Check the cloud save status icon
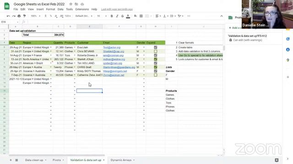This screenshot has width=293, height=164. (82, 4)
